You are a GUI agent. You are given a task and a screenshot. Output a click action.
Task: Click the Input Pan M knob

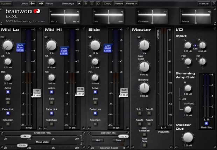(x=188, y=61)
